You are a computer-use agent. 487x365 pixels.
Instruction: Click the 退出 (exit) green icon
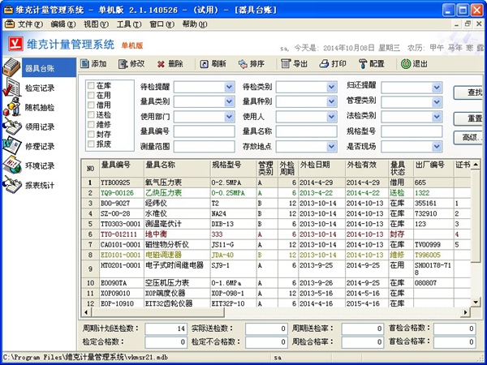pos(406,64)
